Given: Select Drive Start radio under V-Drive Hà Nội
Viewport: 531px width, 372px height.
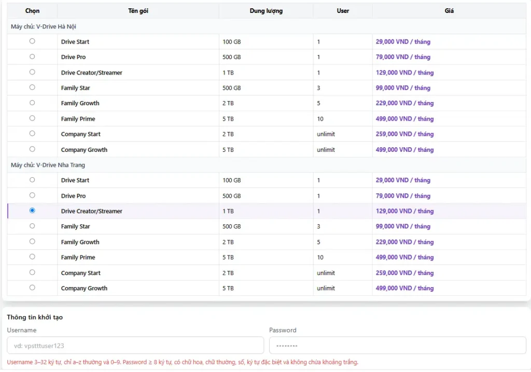Looking at the screenshot, I should (x=32, y=41).
